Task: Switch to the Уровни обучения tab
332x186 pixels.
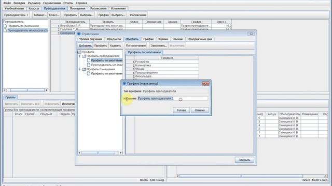Action: 91,39
